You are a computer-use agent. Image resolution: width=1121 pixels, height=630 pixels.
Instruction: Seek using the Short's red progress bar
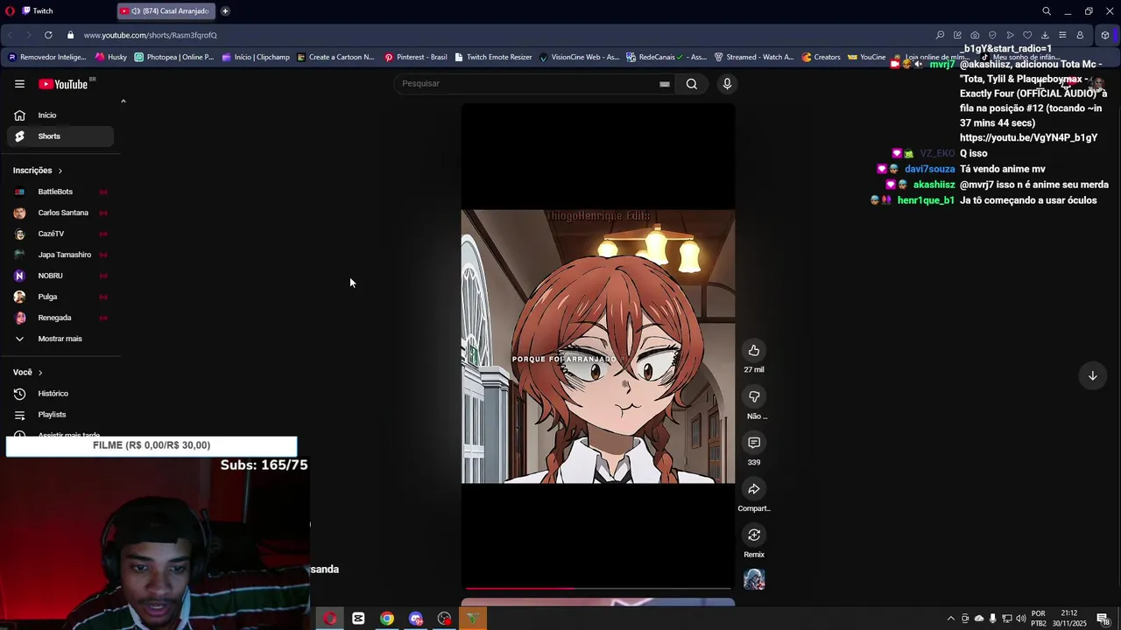click(x=598, y=588)
